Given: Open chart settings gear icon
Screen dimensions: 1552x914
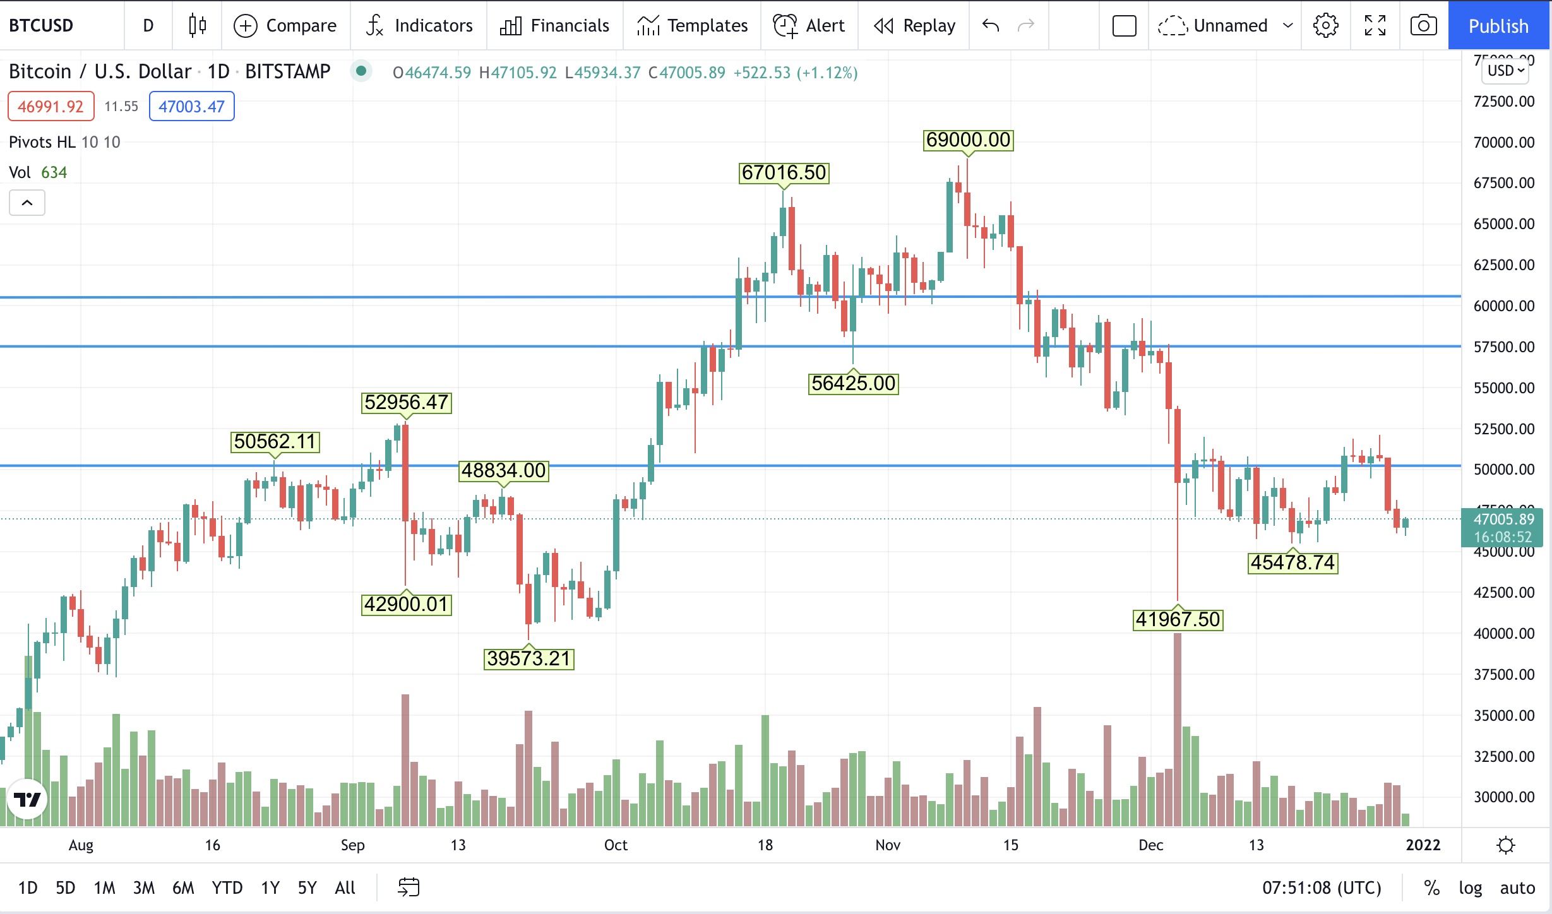Looking at the screenshot, I should 1325,25.
